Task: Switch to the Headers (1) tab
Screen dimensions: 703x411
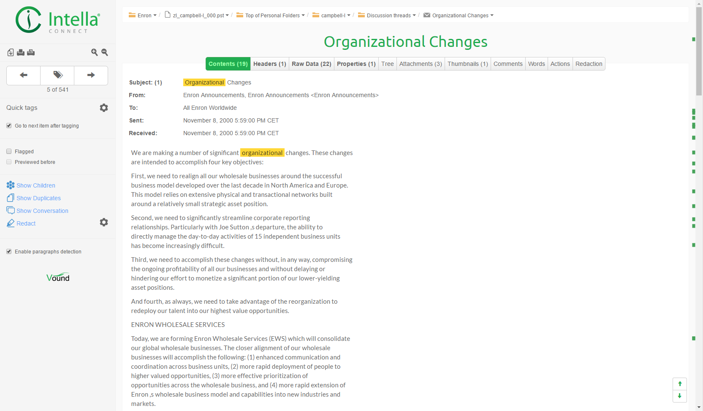Action: pos(269,64)
